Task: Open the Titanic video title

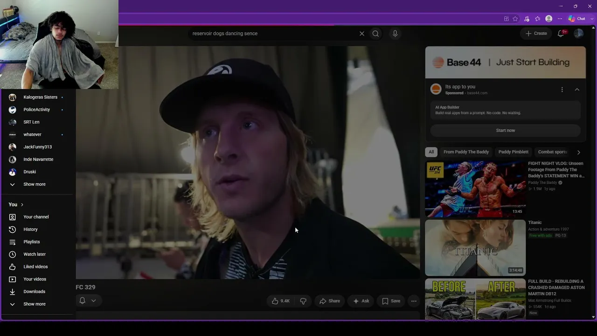Action: tap(535, 223)
